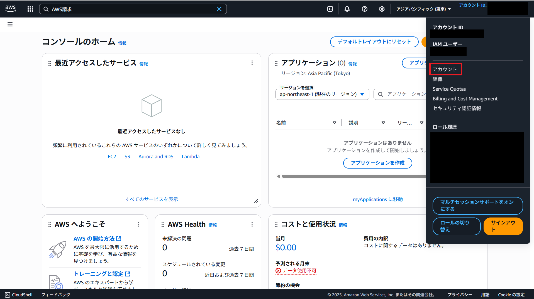Open Billing and Cost Management menu entry
The width and height of the screenshot is (534, 299).
point(465,99)
